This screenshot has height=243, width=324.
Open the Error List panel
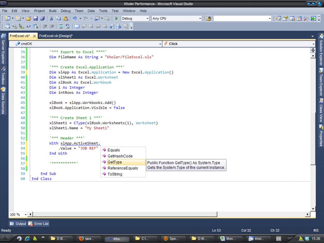[x=39, y=224]
